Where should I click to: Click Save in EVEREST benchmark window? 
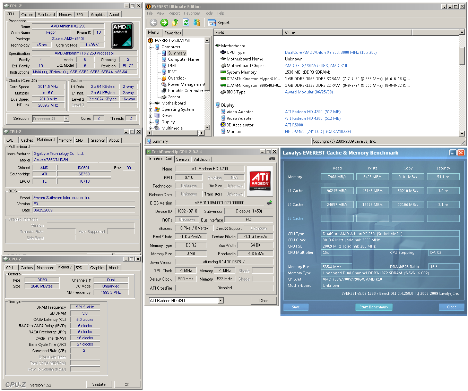(x=296, y=307)
